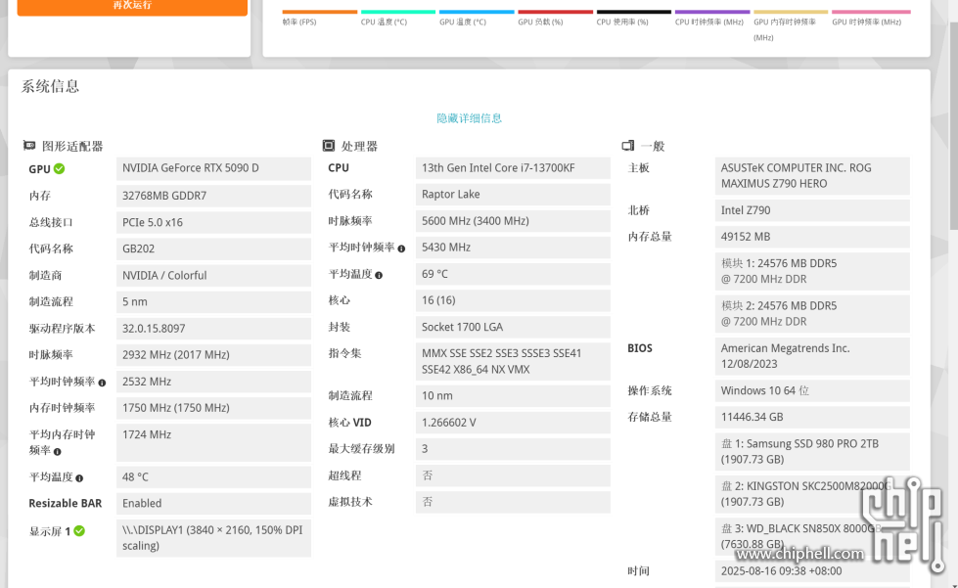Click the 48 °C GPU temperature value
Image resolution: width=958 pixels, height=588 pixels.
click(214, 476)
